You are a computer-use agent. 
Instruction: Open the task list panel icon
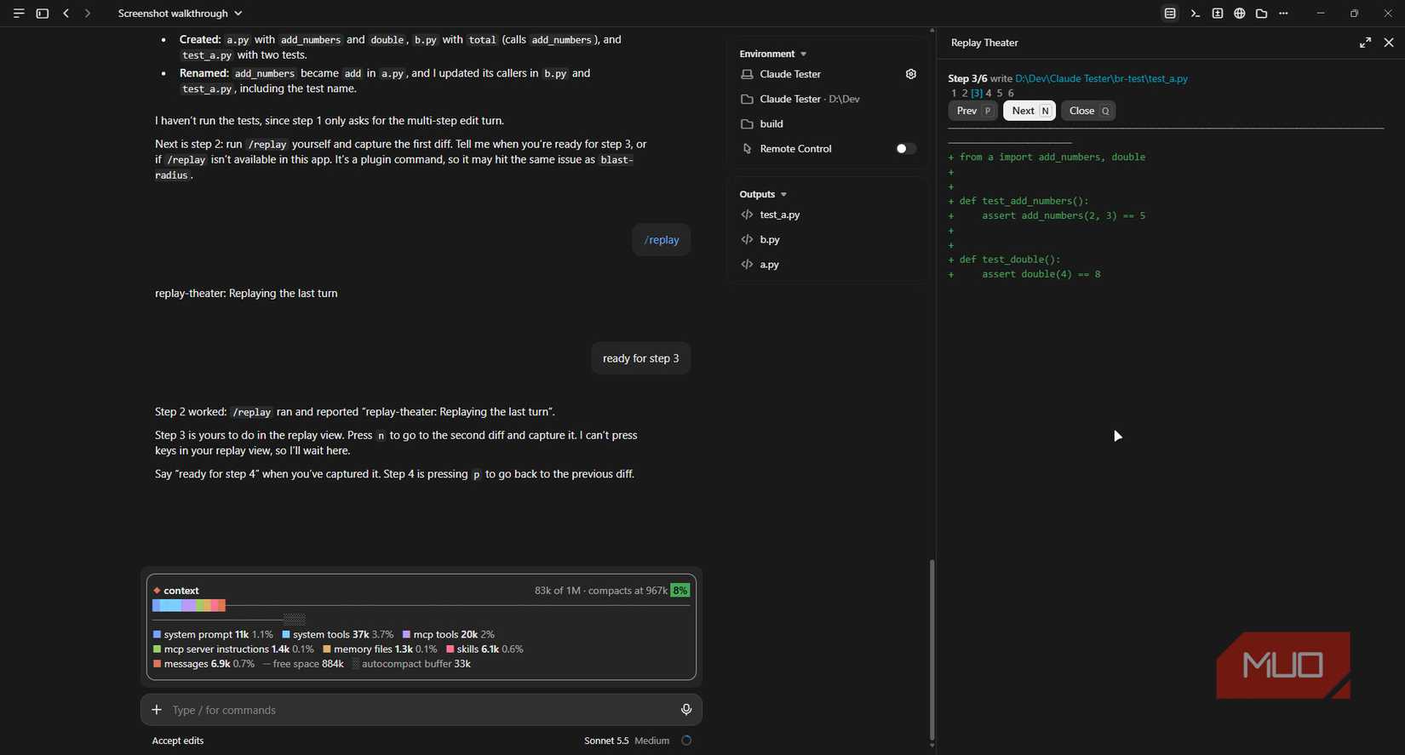click(1171, 14)
